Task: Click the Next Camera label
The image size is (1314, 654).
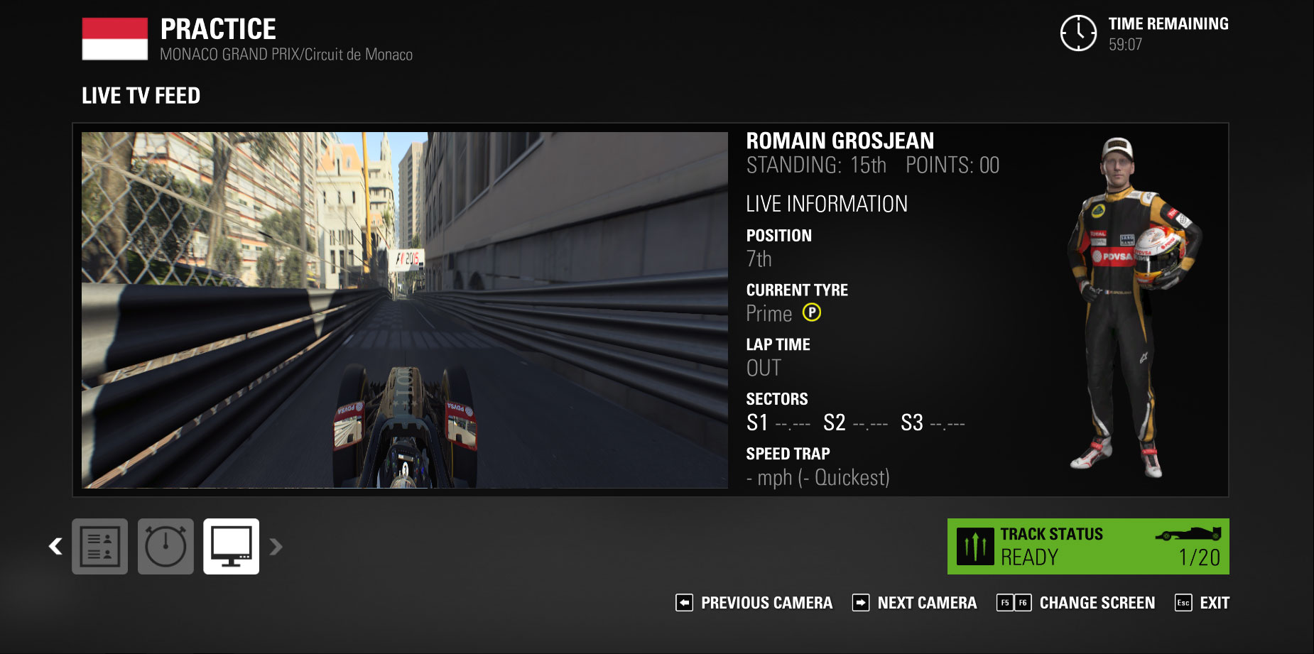Action: (x=927, y=603)
